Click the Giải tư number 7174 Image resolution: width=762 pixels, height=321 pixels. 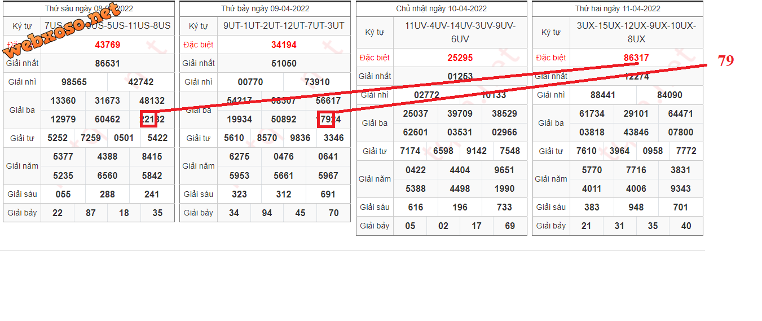coord(410,151)
